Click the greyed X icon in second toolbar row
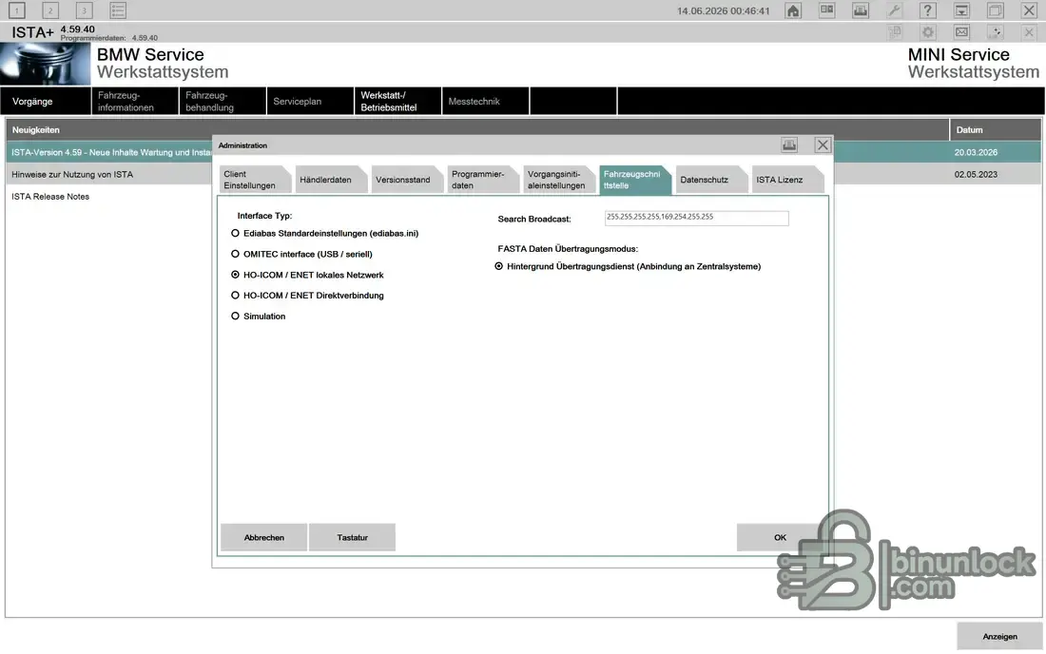1046x654 pixels. (x=1029, y=31)
